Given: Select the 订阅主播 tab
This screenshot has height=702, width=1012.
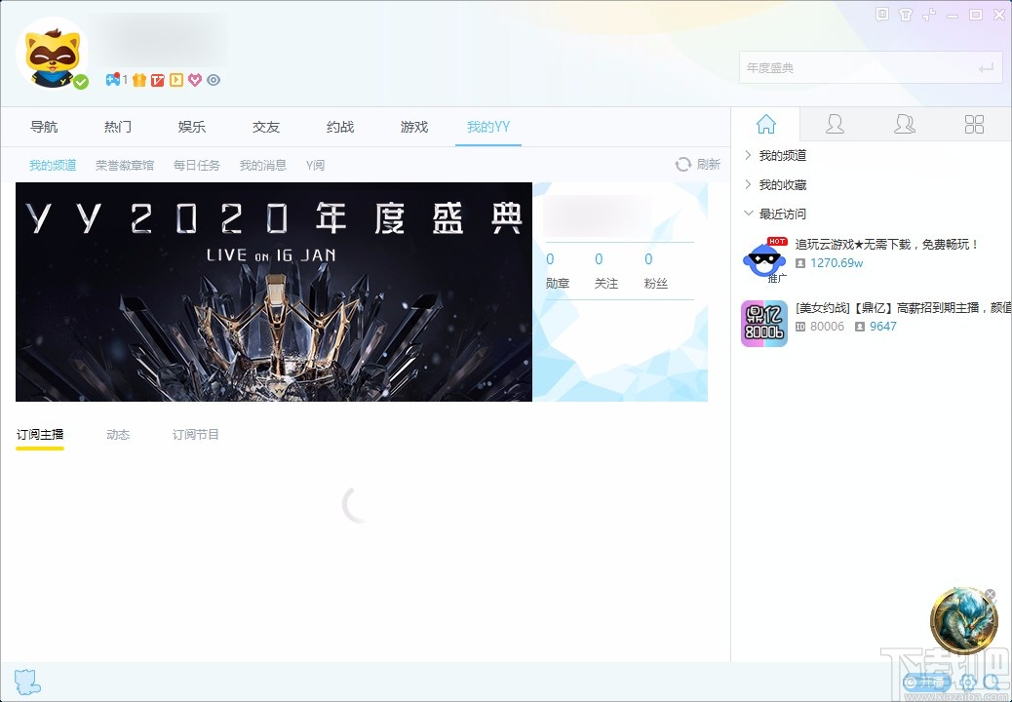Looking at the screenshot, I should point(40,434).
